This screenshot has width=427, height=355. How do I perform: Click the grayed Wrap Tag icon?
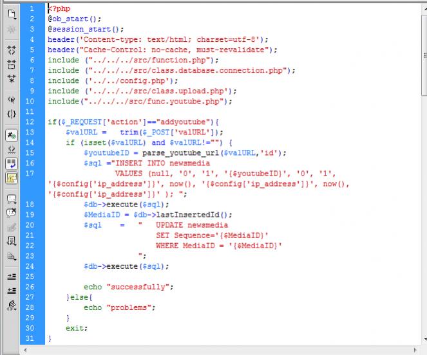12,228
